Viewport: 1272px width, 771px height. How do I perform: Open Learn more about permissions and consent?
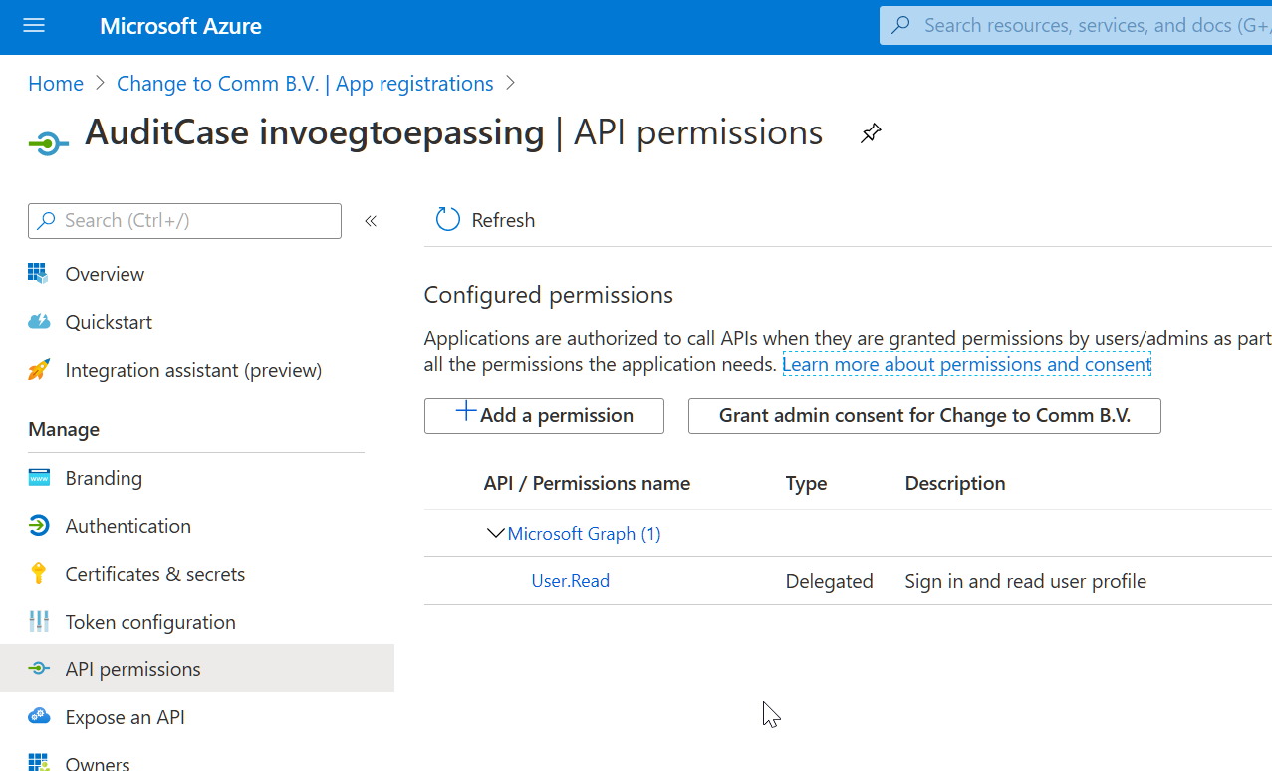pos(966,364)
